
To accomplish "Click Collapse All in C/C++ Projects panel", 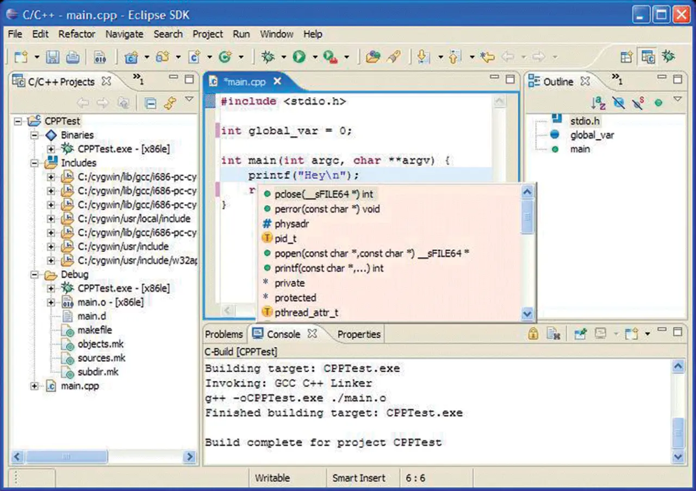I will (152, 103).
